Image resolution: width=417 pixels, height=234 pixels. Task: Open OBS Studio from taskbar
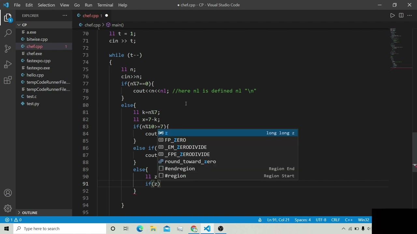pyautogui.click(x=221, y=228)
